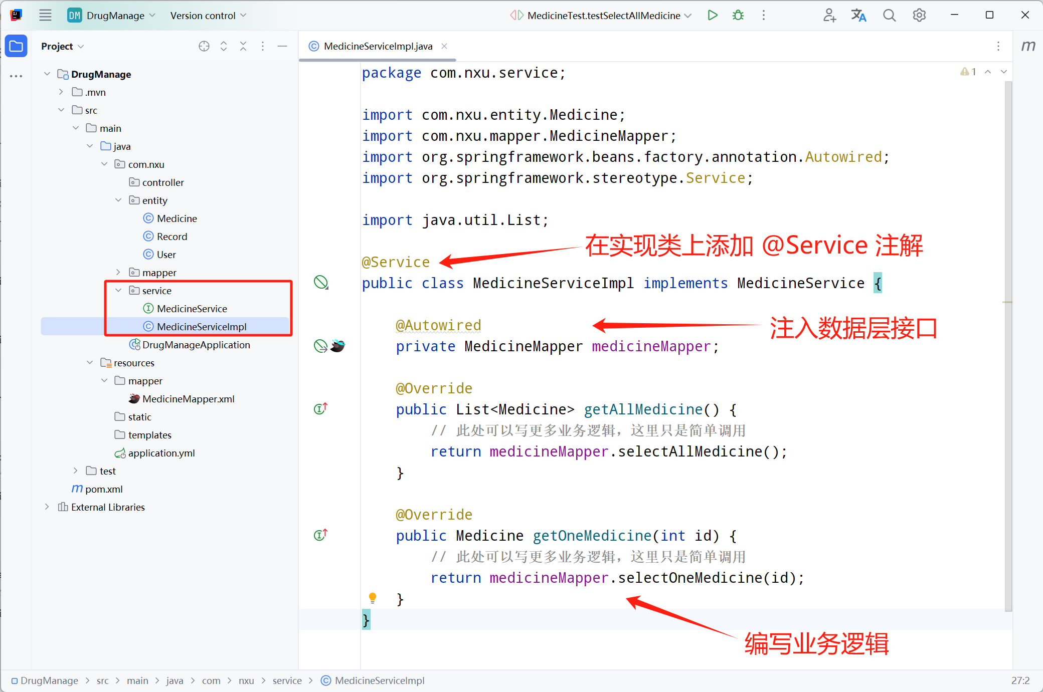
Task: Click the Select Opened File crosshair icon
Action: (204, 46)
